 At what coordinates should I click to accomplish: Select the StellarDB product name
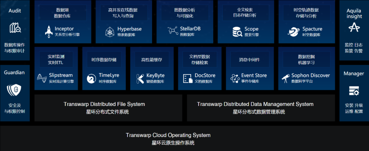tap(190, 29)
